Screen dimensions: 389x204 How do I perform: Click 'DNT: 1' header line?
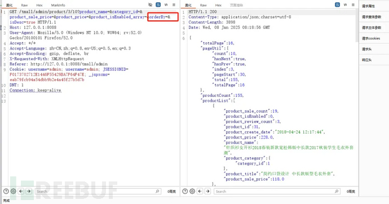click(x=16, y=85)
